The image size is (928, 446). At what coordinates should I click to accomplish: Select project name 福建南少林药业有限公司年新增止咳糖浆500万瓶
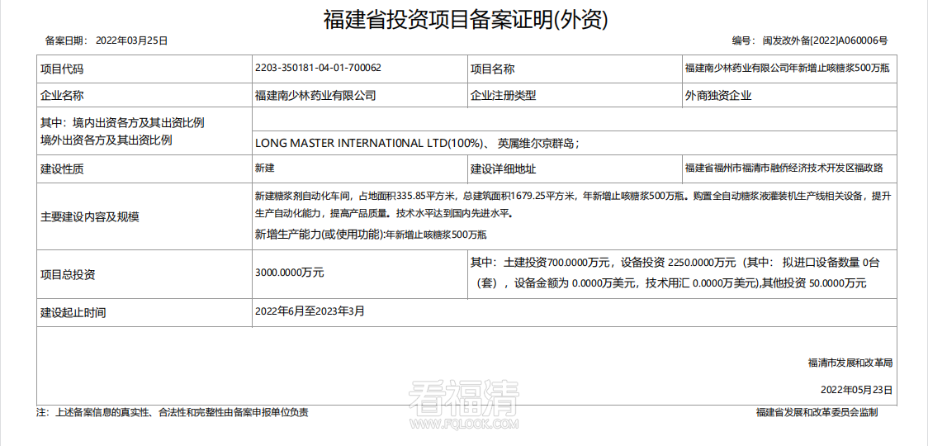tap(787, 68)
